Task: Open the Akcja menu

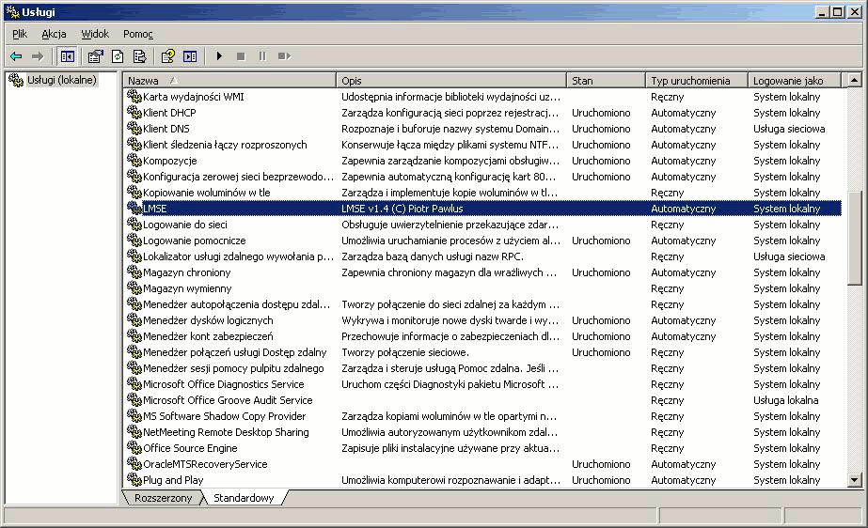Action: tap(54, 34)
